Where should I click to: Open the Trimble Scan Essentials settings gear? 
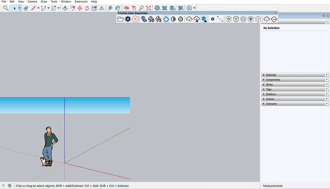[128, 19]
